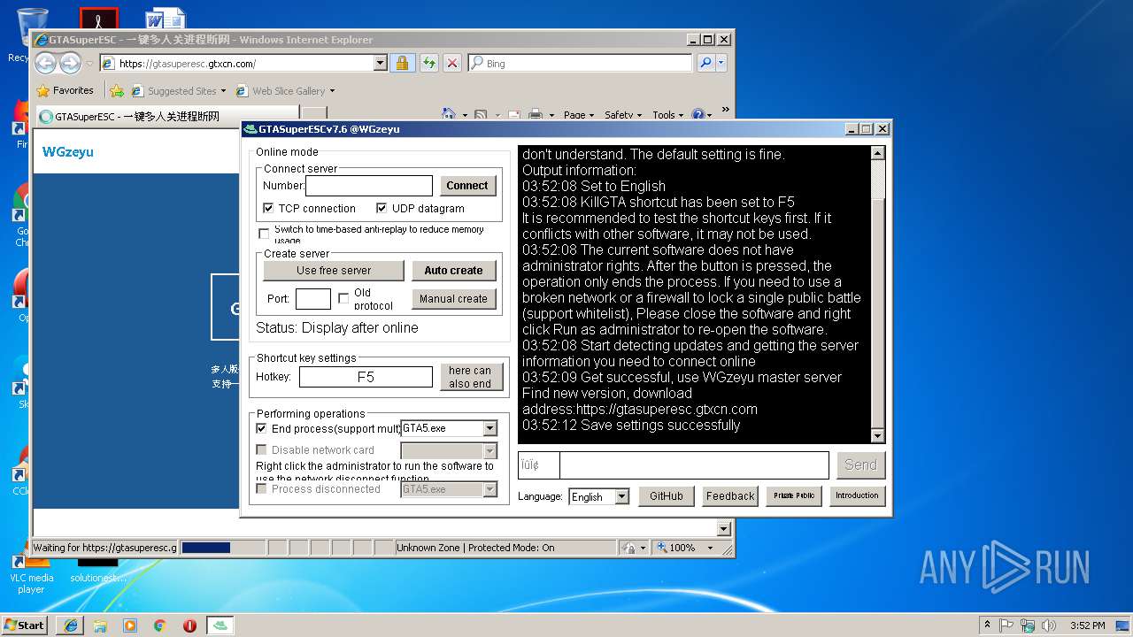Click the Feedback button

click(730, 496)
